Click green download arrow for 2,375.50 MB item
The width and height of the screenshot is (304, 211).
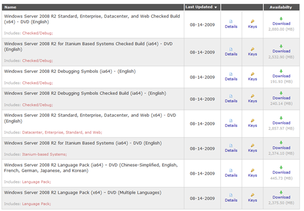click(x=281, y=192)
